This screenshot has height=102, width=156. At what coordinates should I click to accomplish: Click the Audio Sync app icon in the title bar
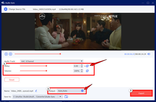coord(3,3)
